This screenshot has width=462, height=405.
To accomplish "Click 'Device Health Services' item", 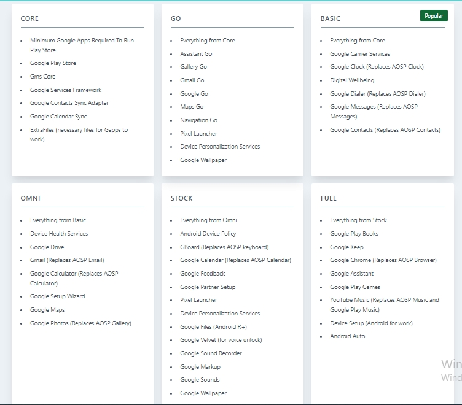I will (59, 234).
